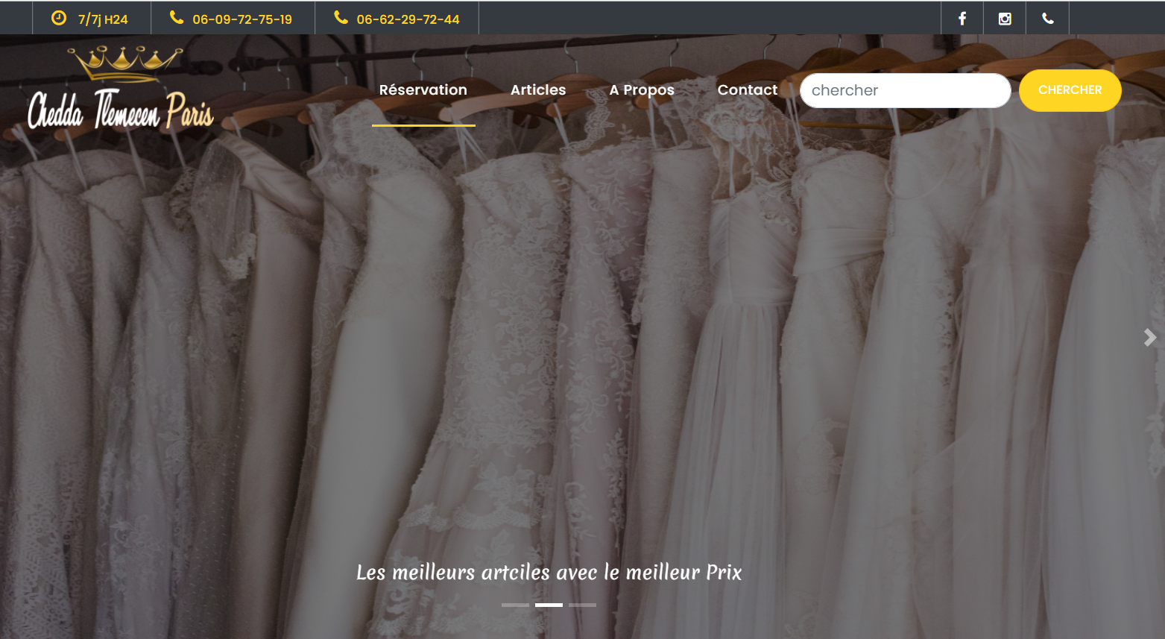Click the Facebook icon in the header
1165x639 pixels.
point(962,17)
